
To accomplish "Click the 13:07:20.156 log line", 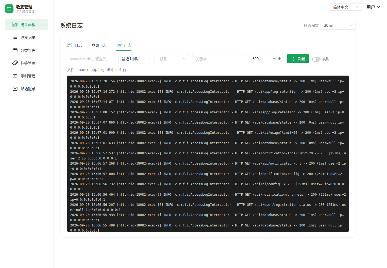I will pos(207,84).
